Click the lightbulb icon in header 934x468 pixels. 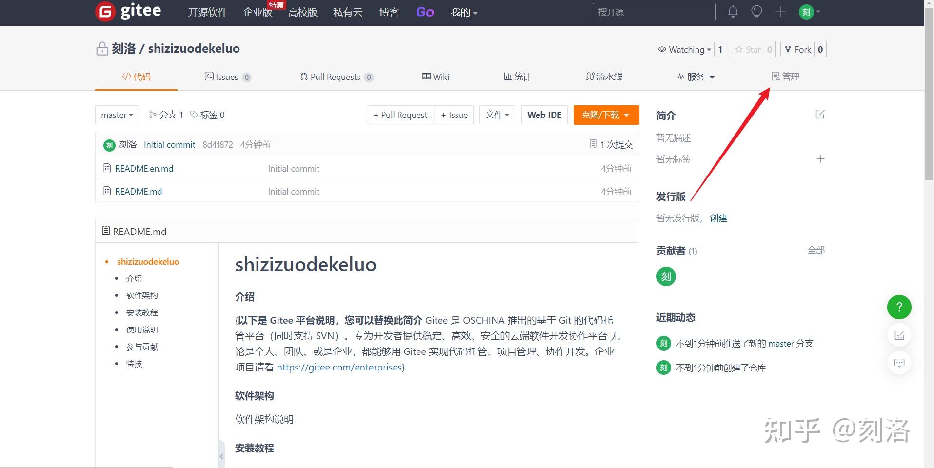pos(756,12)
